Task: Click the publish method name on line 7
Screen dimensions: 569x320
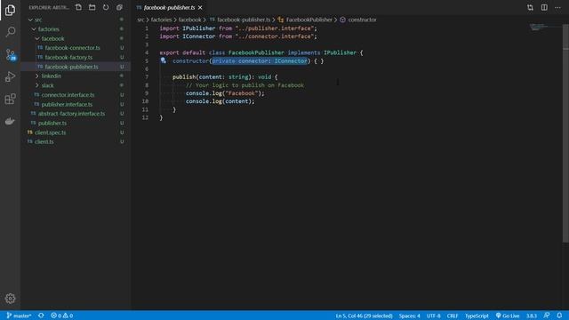Action: (184, 77)
